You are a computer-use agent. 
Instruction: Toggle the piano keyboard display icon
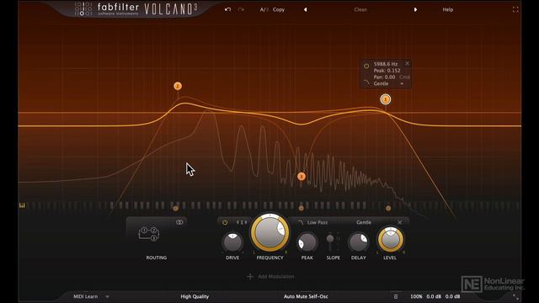pyautogui.click(x=22, y=205)
